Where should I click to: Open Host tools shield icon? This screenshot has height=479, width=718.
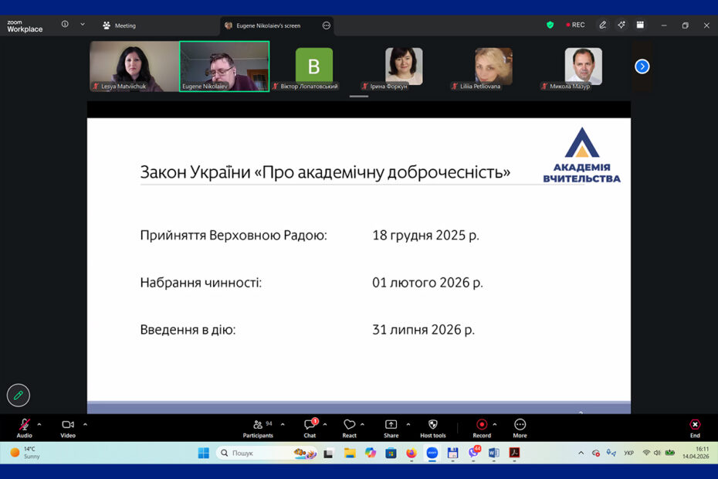[432, 426]
